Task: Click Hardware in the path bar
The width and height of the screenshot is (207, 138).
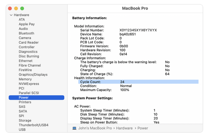Action: (124, 128)
